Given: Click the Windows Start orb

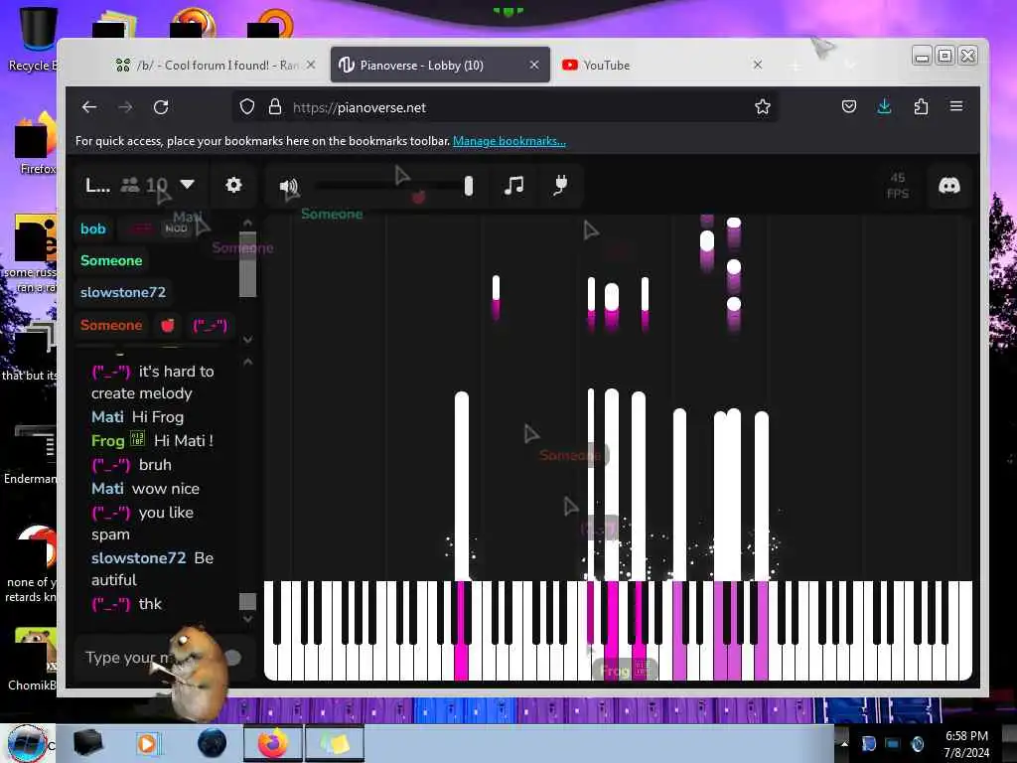Looking at the screenshot, I should [27, 743].
